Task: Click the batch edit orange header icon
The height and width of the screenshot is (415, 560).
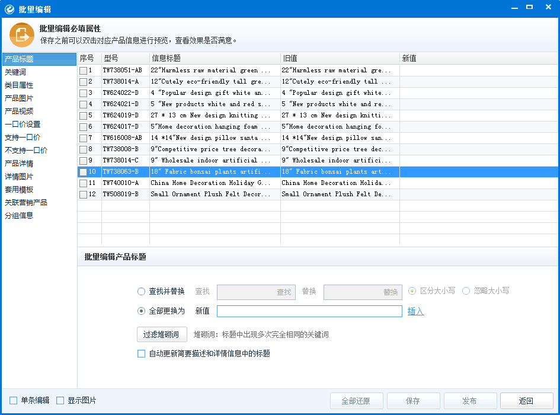Action: coord(21,34)
